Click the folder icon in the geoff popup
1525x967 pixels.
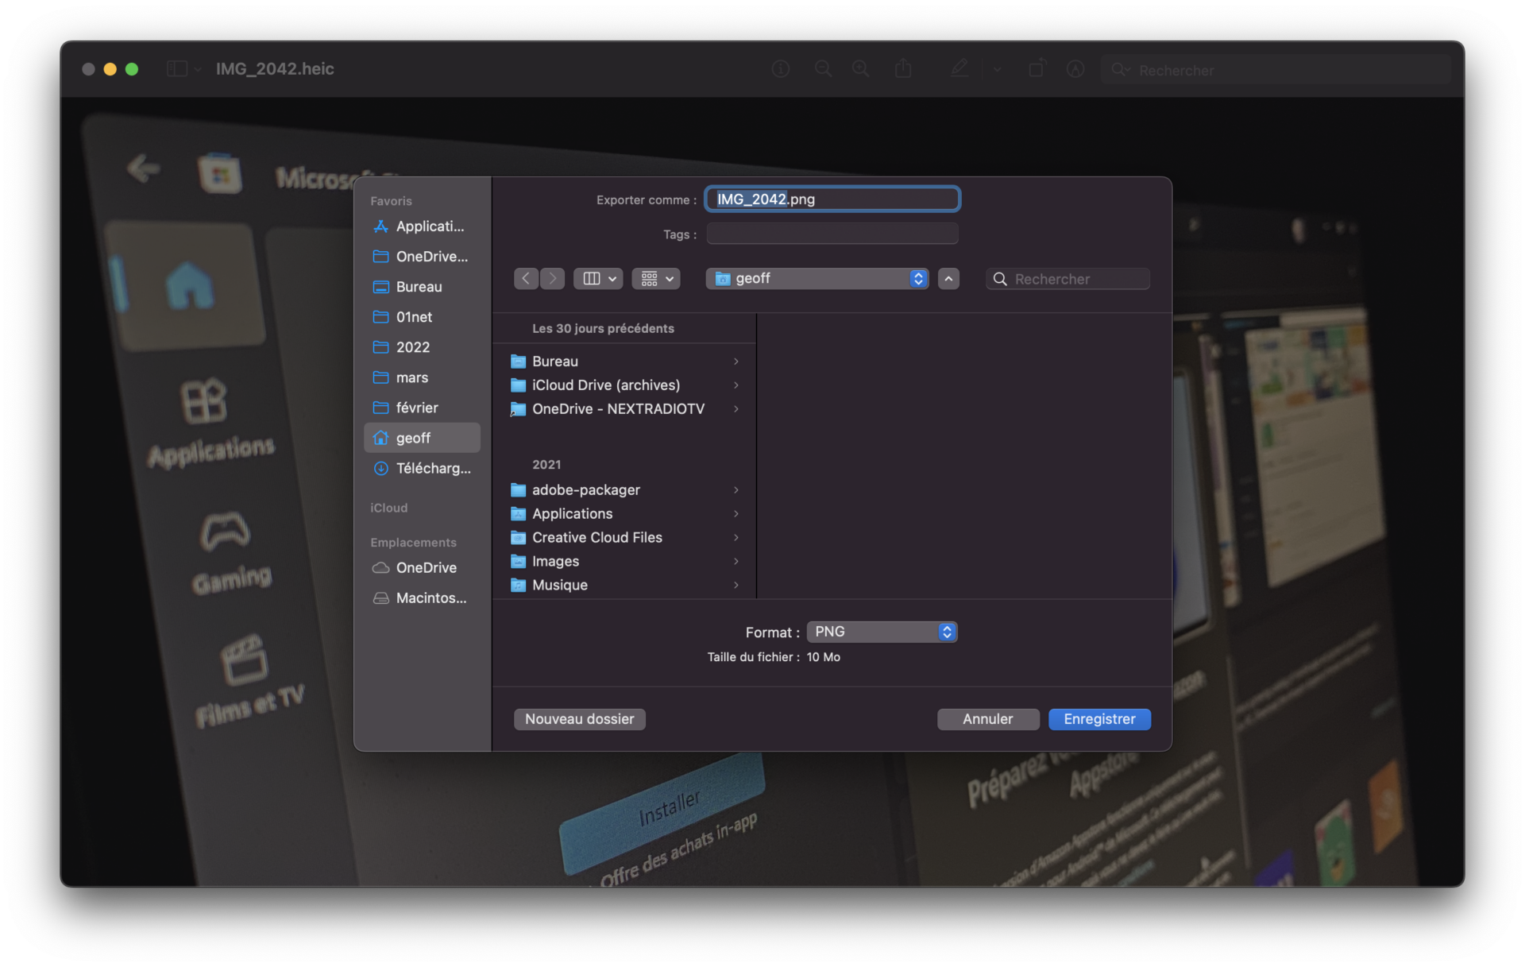pos(723,279)
